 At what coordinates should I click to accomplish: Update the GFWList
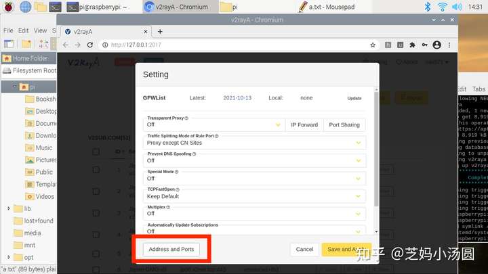click(x=354, y=98)
